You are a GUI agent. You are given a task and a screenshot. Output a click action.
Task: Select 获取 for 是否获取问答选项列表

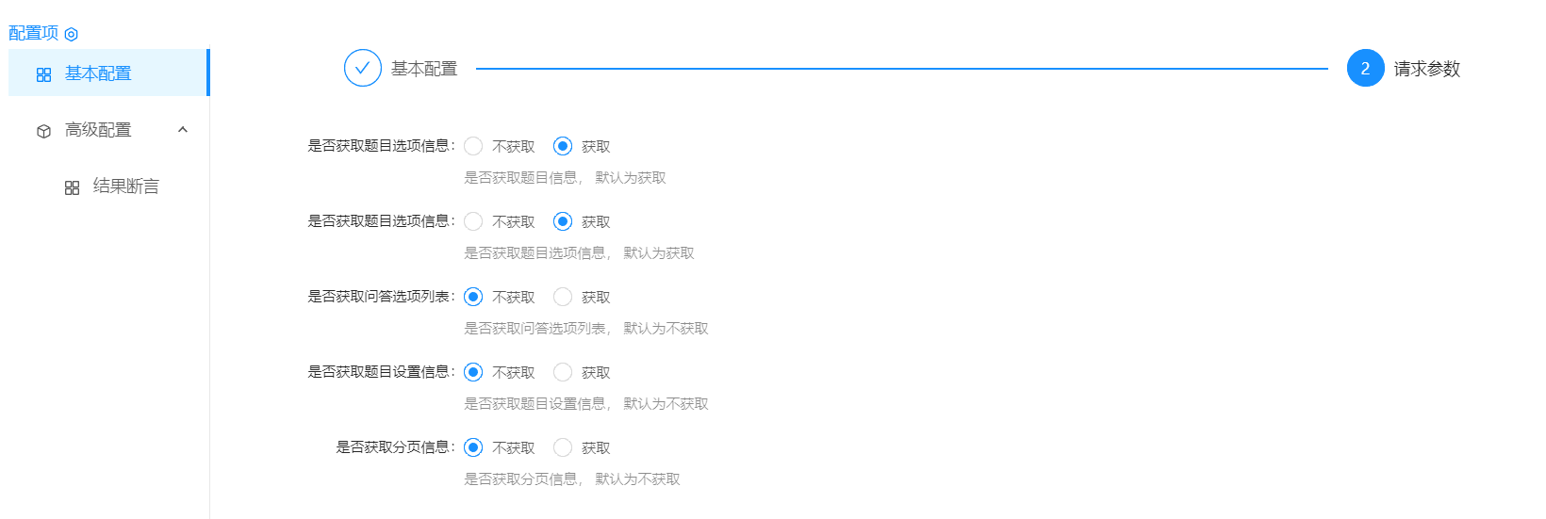(x=563, y=297)
